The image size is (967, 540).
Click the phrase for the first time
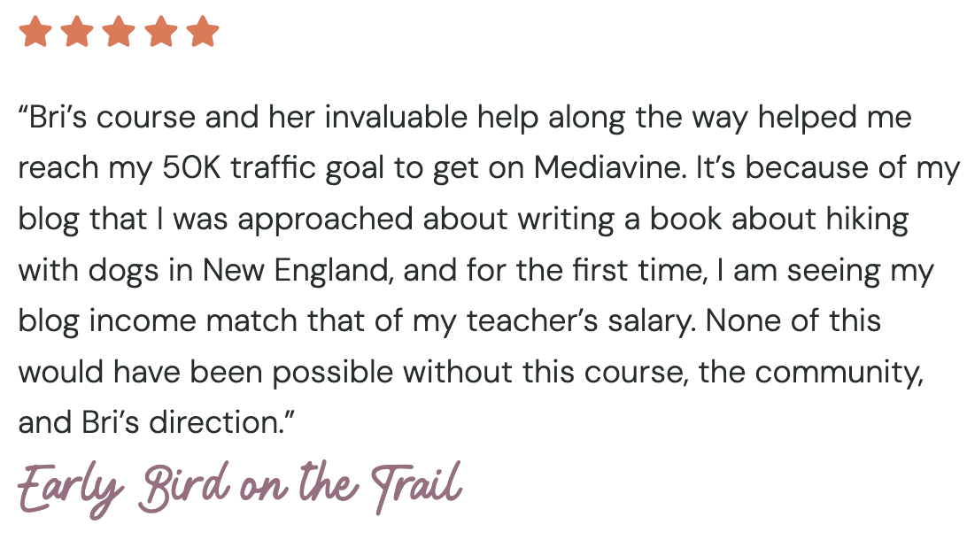(x=586, y=270)
